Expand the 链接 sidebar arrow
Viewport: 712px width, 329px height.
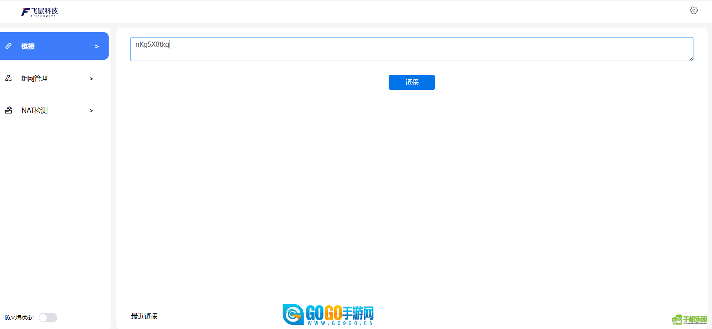[x=97, y=46]
